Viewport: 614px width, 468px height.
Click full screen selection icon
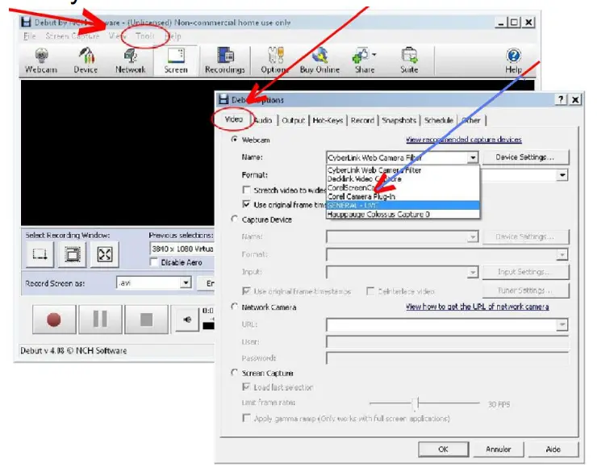click(x=105, y=254)
